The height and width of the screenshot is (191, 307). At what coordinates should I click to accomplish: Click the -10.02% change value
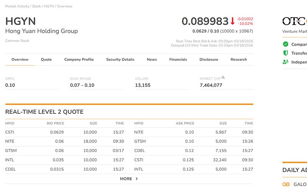245,24
